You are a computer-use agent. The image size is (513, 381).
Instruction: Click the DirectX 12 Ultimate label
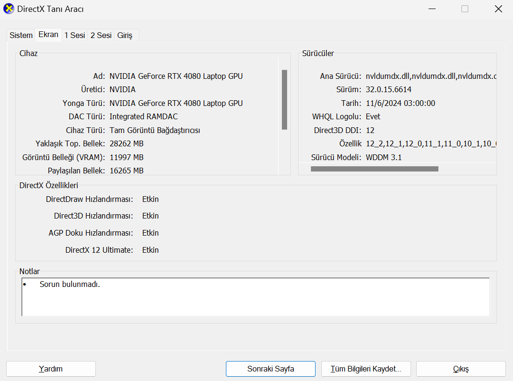99,250
